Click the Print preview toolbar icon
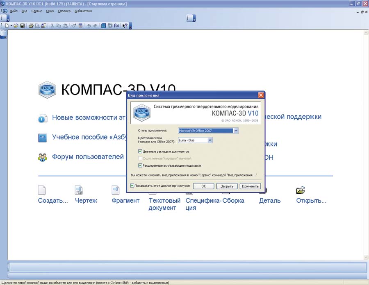The image size is (369, 285). [37, 26]
